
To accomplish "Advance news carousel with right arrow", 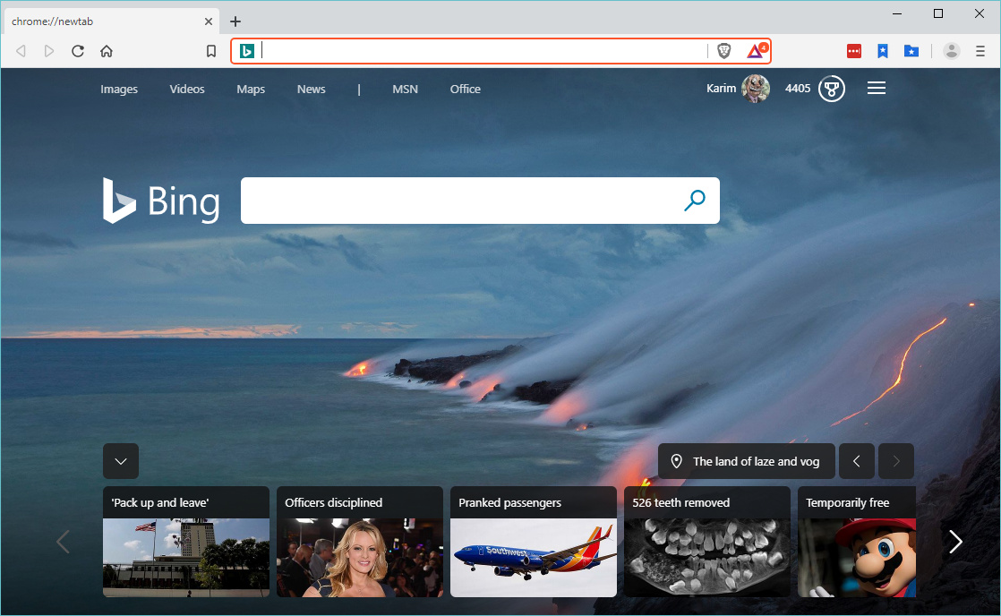I will 955,542.
